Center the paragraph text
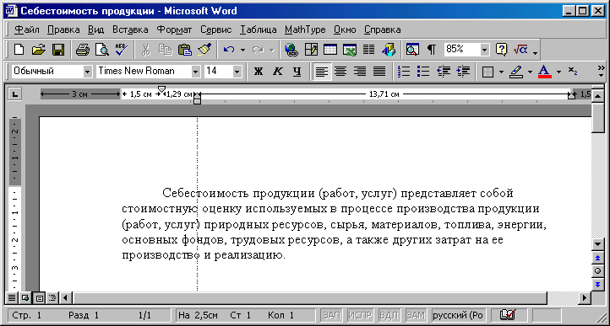Viewport: 610px width, 326px height. (x=340, y=72)
